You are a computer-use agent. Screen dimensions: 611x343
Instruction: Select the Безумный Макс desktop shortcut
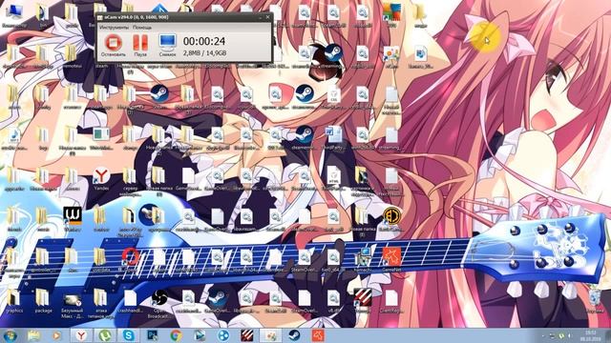coord(73,305)
